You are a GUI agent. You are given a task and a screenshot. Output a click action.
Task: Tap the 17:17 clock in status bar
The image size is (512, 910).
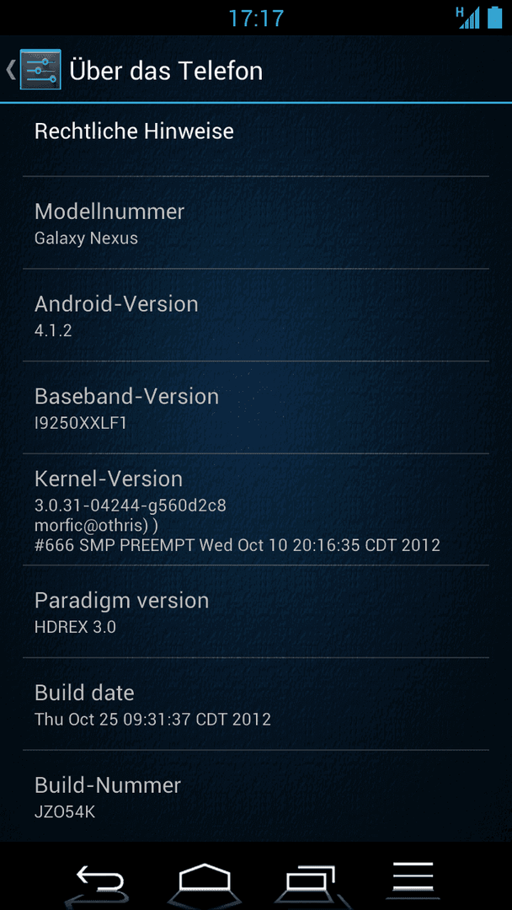[256, 18]
